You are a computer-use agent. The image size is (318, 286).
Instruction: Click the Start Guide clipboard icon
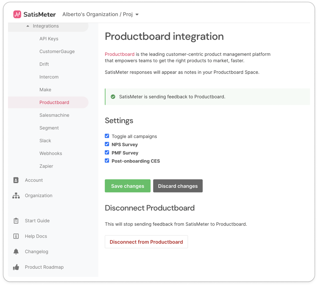point(16,221)
